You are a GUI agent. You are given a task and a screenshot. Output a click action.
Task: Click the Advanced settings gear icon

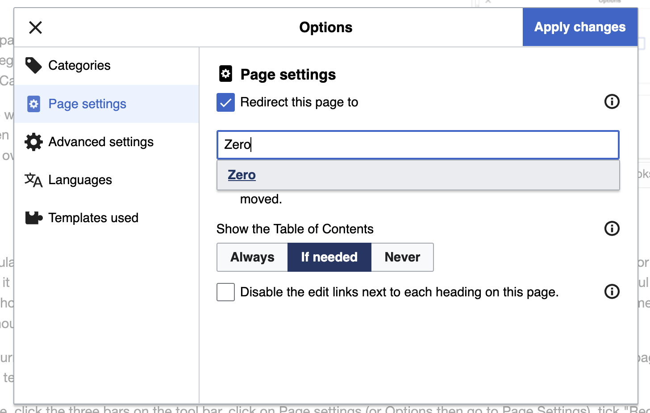tap(33, 142)
